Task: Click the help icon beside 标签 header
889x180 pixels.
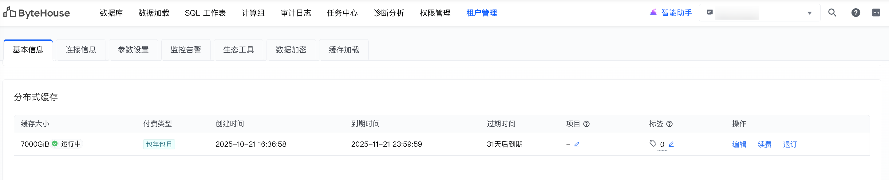Action: [670, 124]
